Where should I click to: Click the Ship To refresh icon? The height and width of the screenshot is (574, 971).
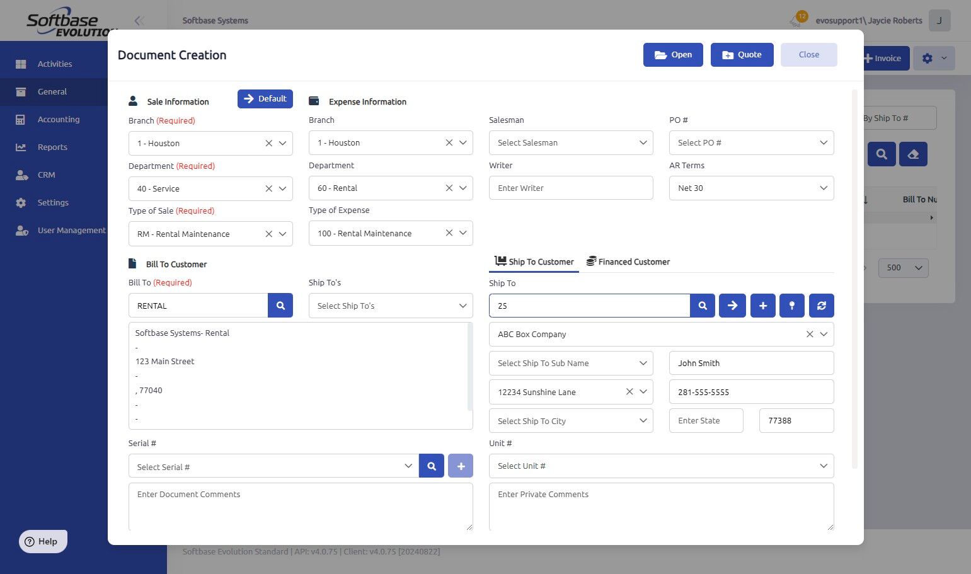tap(822, 306)
